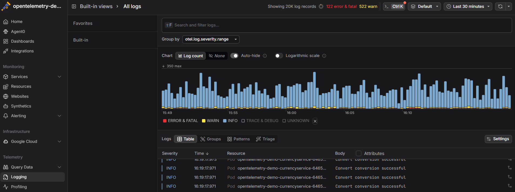515x192 pixels.
Task: Open the logs Settings button
Action: (x=498, y=139)
